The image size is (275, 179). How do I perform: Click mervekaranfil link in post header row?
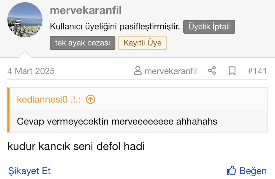coord(171,71)
